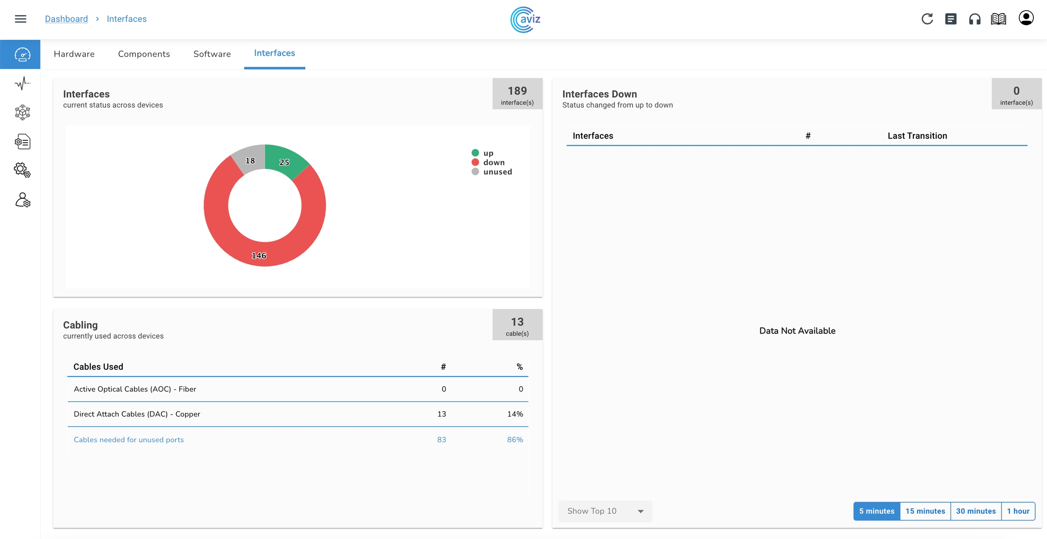Select the dashboard gauge sidebar icon

(x=22, y=54)
